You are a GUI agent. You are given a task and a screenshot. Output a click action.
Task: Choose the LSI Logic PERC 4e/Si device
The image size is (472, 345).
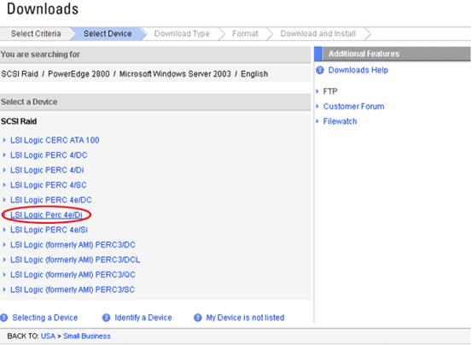(49, 230)
